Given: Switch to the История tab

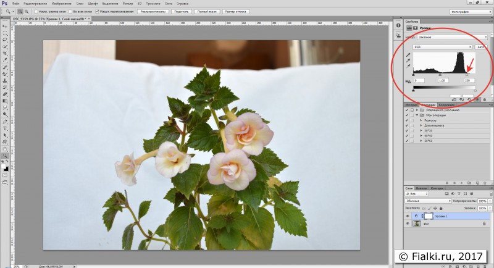Looking at the screenshot, I should (x=411, y=105).
